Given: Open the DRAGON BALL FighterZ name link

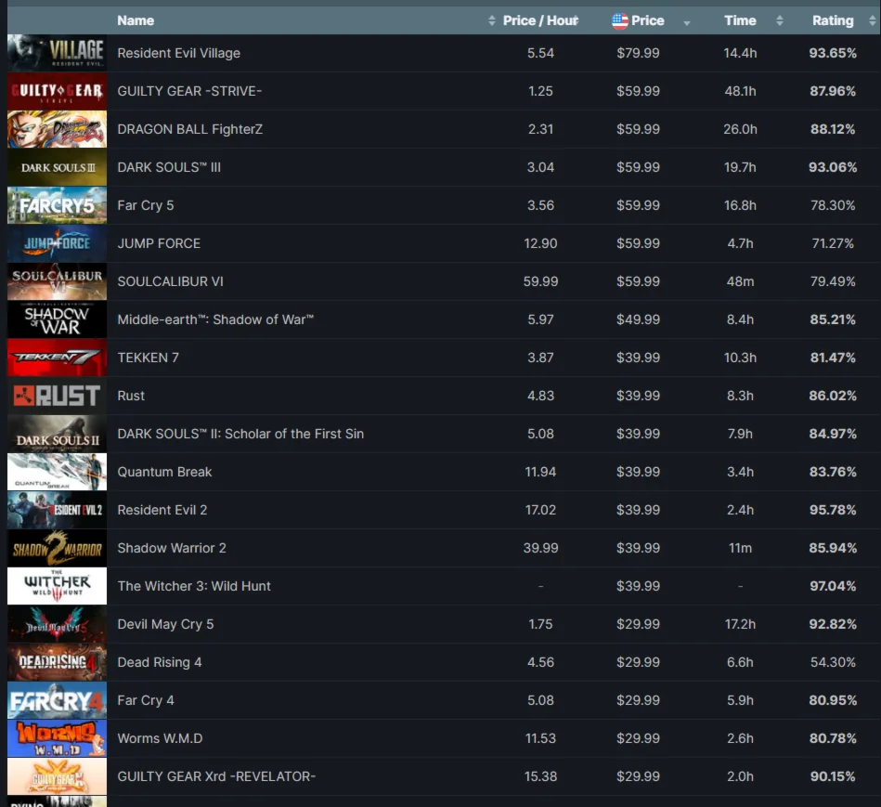Looking at the screenshot, I should 190,129.
